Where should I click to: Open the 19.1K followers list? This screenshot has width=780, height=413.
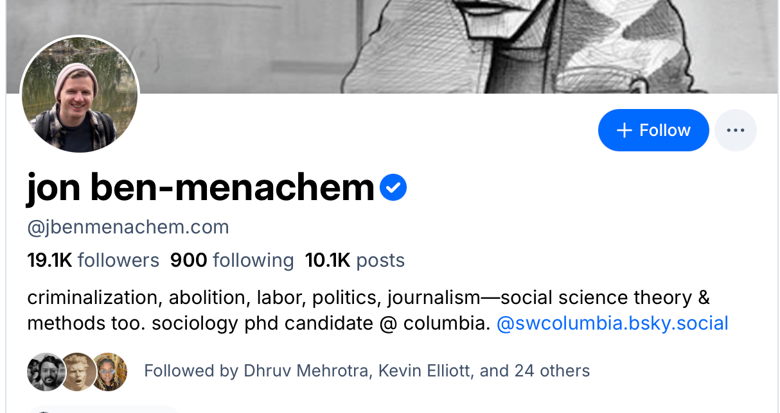tap(93, 260)
